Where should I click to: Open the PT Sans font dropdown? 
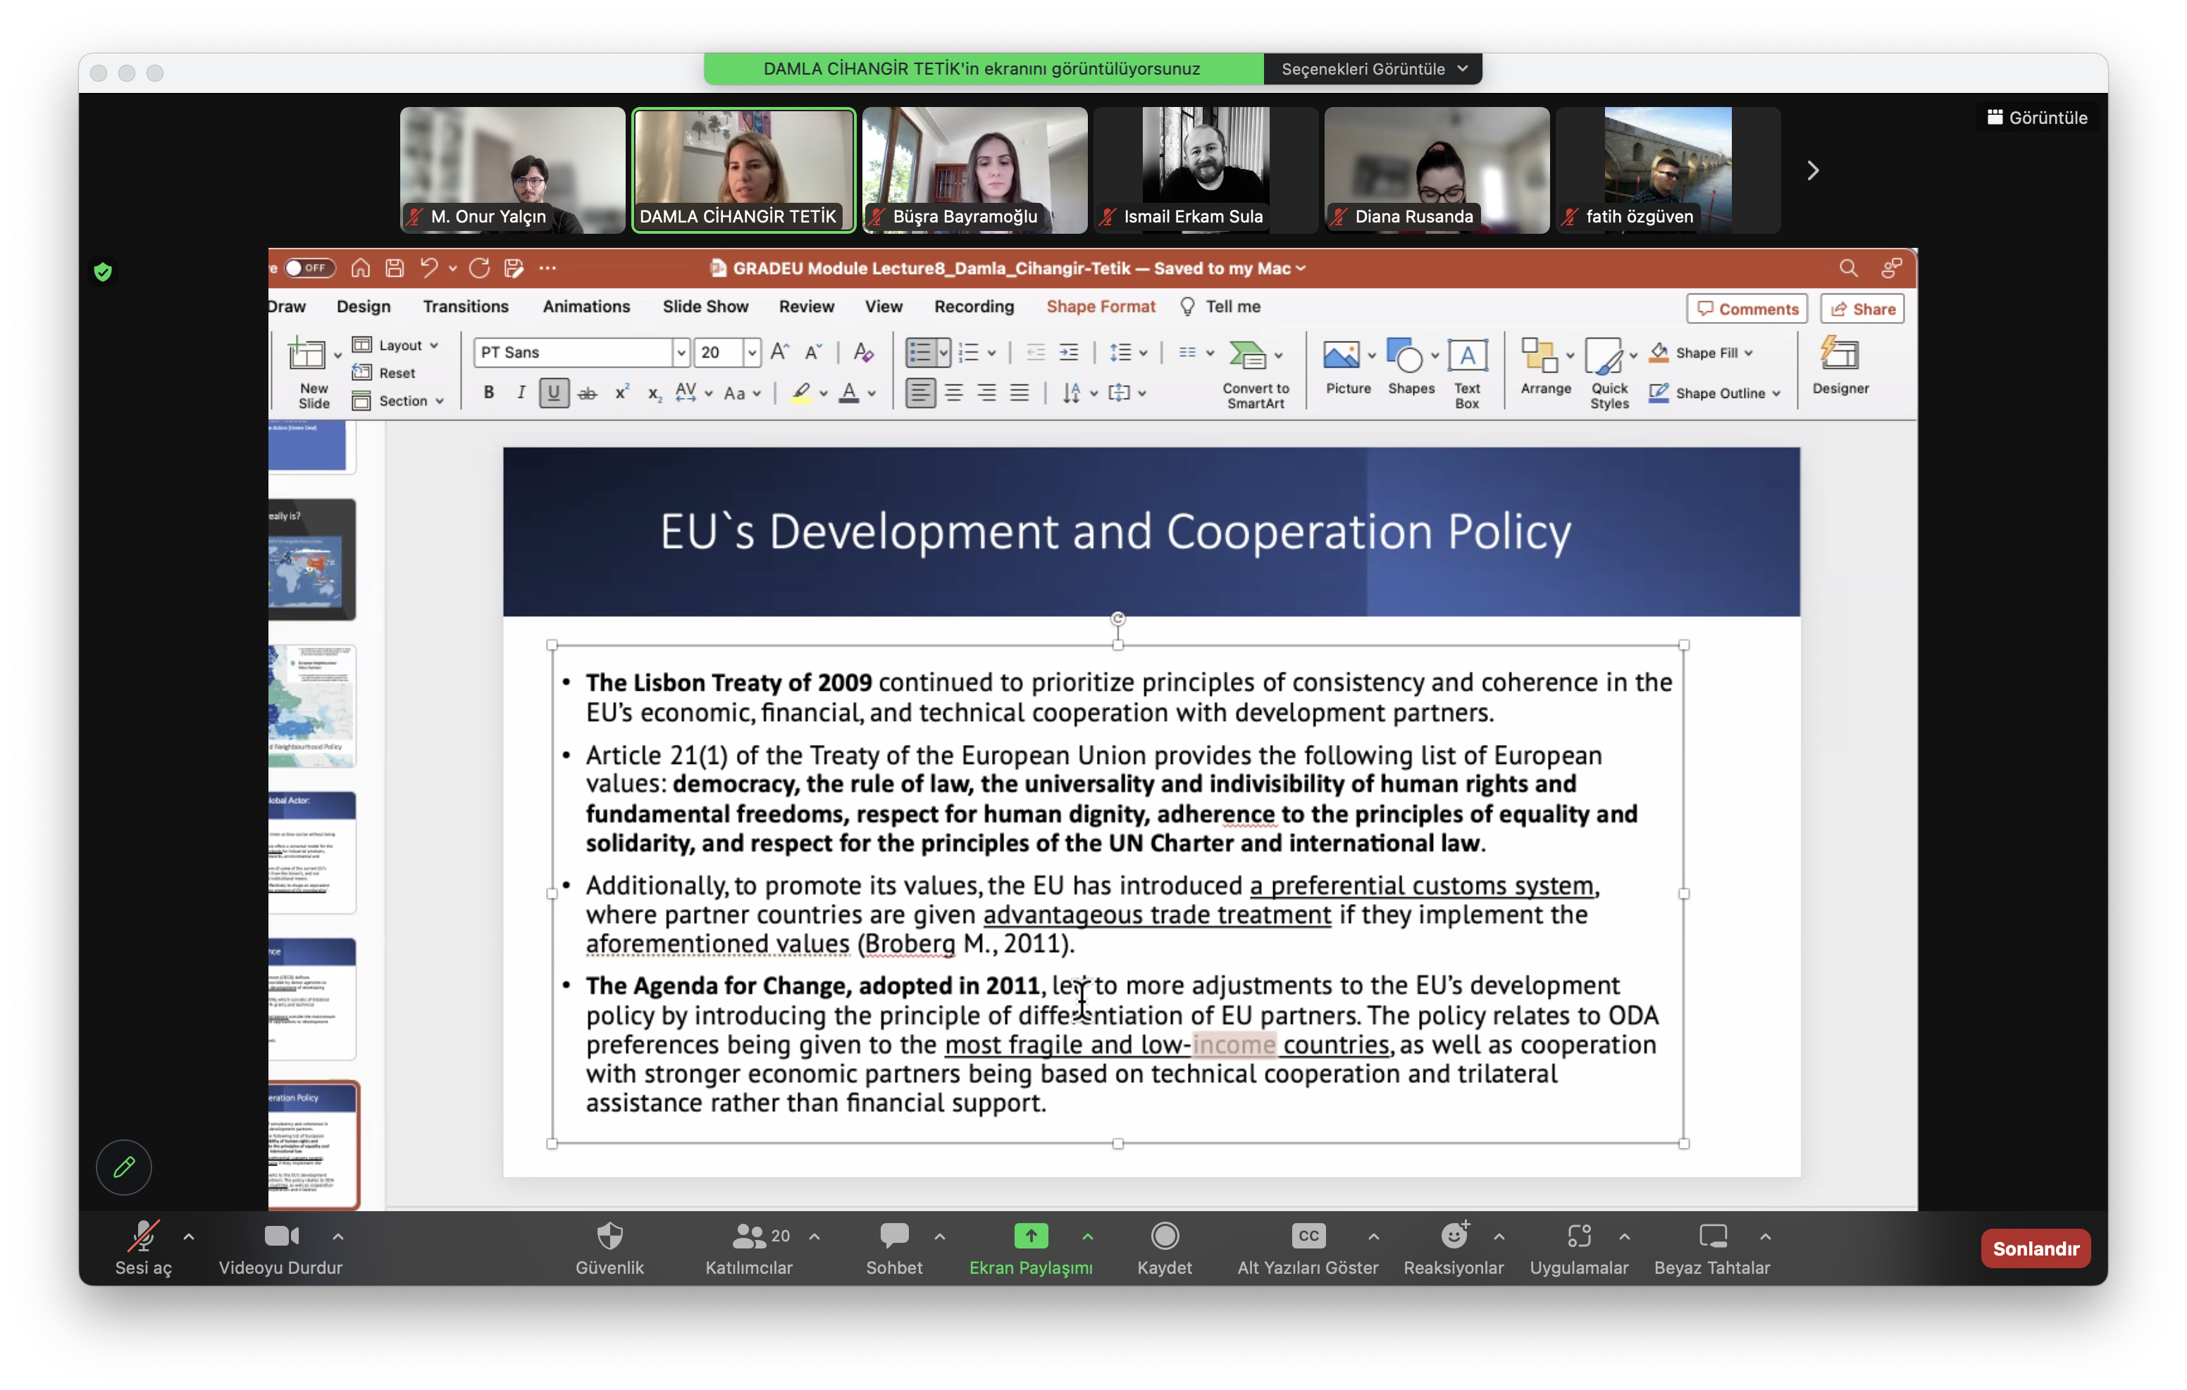680,352
